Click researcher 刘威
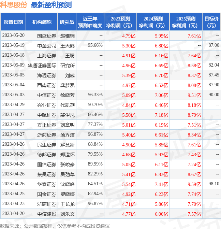The width and height of the screenshot is (221, 229). pos(70,75)
